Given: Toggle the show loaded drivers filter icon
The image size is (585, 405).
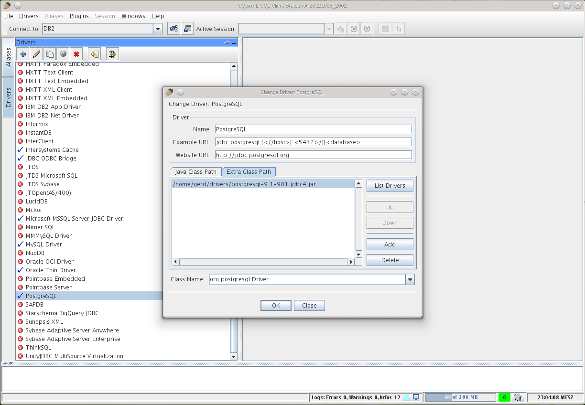Looking at the screenshot, I should click(x=112, y=53).
